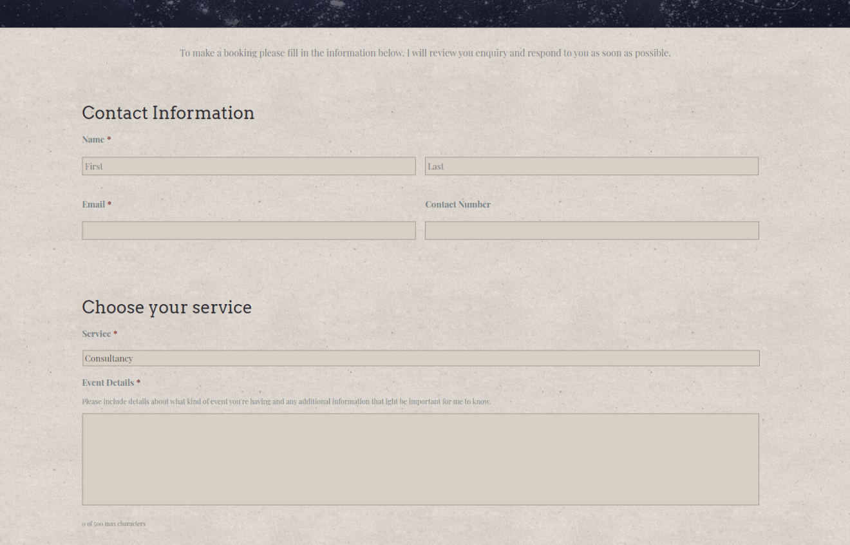Select the Contact Number input box
This screenshot has width=850, height=545.
591,231
